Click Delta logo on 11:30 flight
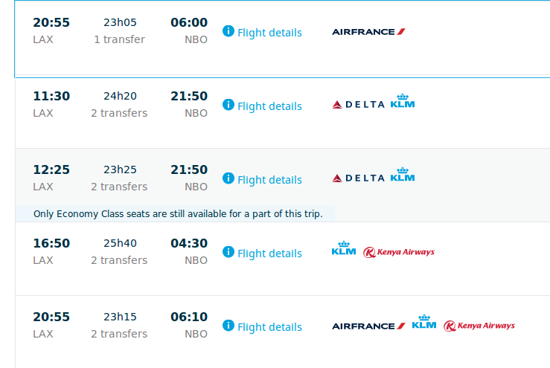 (358, 105)
